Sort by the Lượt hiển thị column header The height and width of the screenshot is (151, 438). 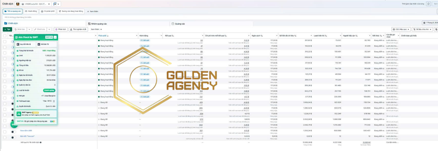point(320,35)
